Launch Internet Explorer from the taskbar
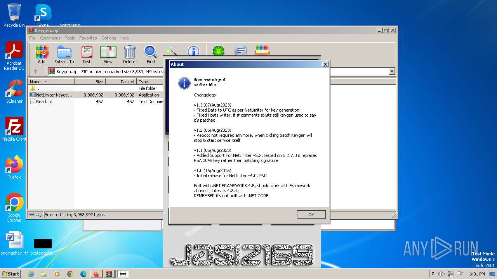Viewport: 497px width, 279px height. coord(31,274)
